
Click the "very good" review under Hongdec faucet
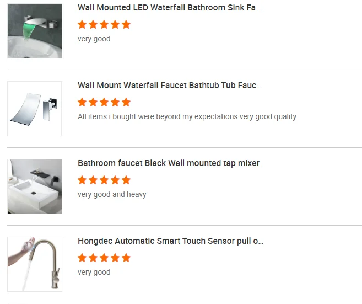click(94, 273)
